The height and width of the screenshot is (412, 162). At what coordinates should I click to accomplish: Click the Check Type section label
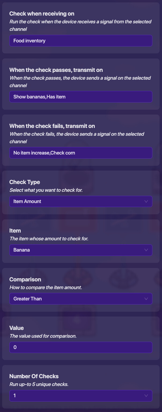tap(25, 182)
